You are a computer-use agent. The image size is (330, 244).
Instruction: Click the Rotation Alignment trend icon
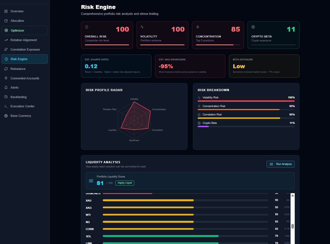click(6, 40)
